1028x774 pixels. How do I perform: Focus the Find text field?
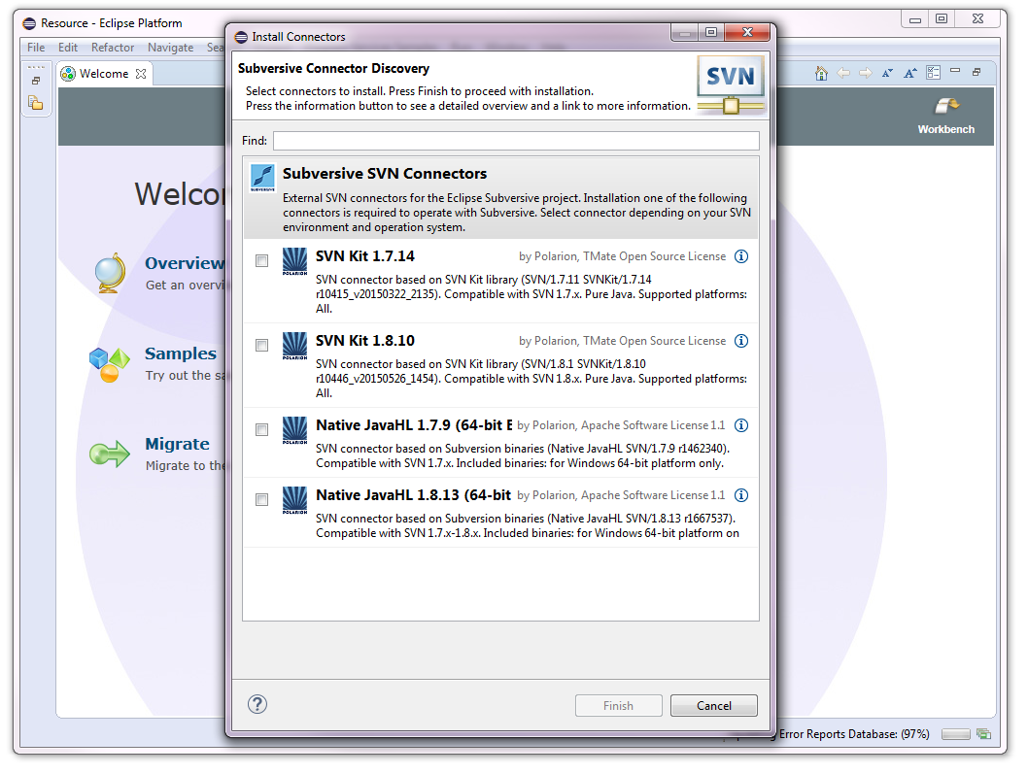tap(516, 141)
